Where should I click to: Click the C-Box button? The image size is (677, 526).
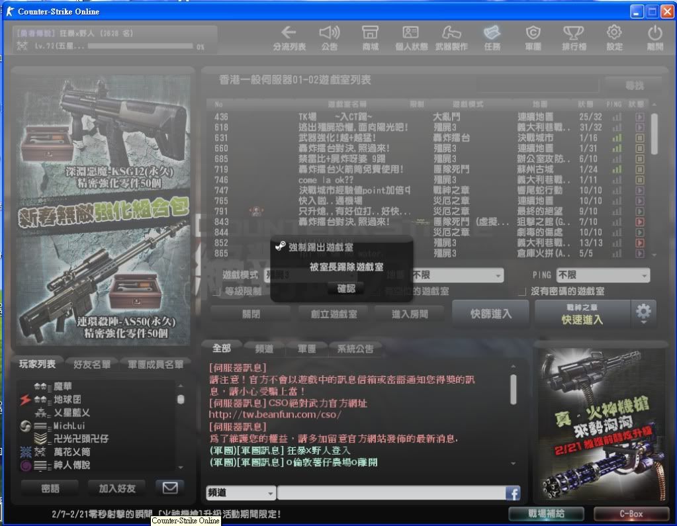point(631,513)
